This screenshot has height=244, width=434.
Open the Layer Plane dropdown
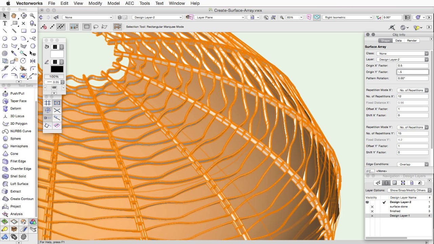click(x=220, y=17)
